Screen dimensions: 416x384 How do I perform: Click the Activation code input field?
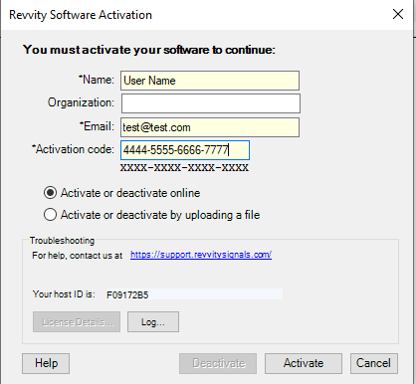tap(185, 150)
